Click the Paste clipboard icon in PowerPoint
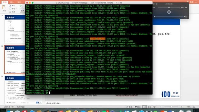Image resolution: width=199 pixels, height=112 pixels. pos(4,7)
